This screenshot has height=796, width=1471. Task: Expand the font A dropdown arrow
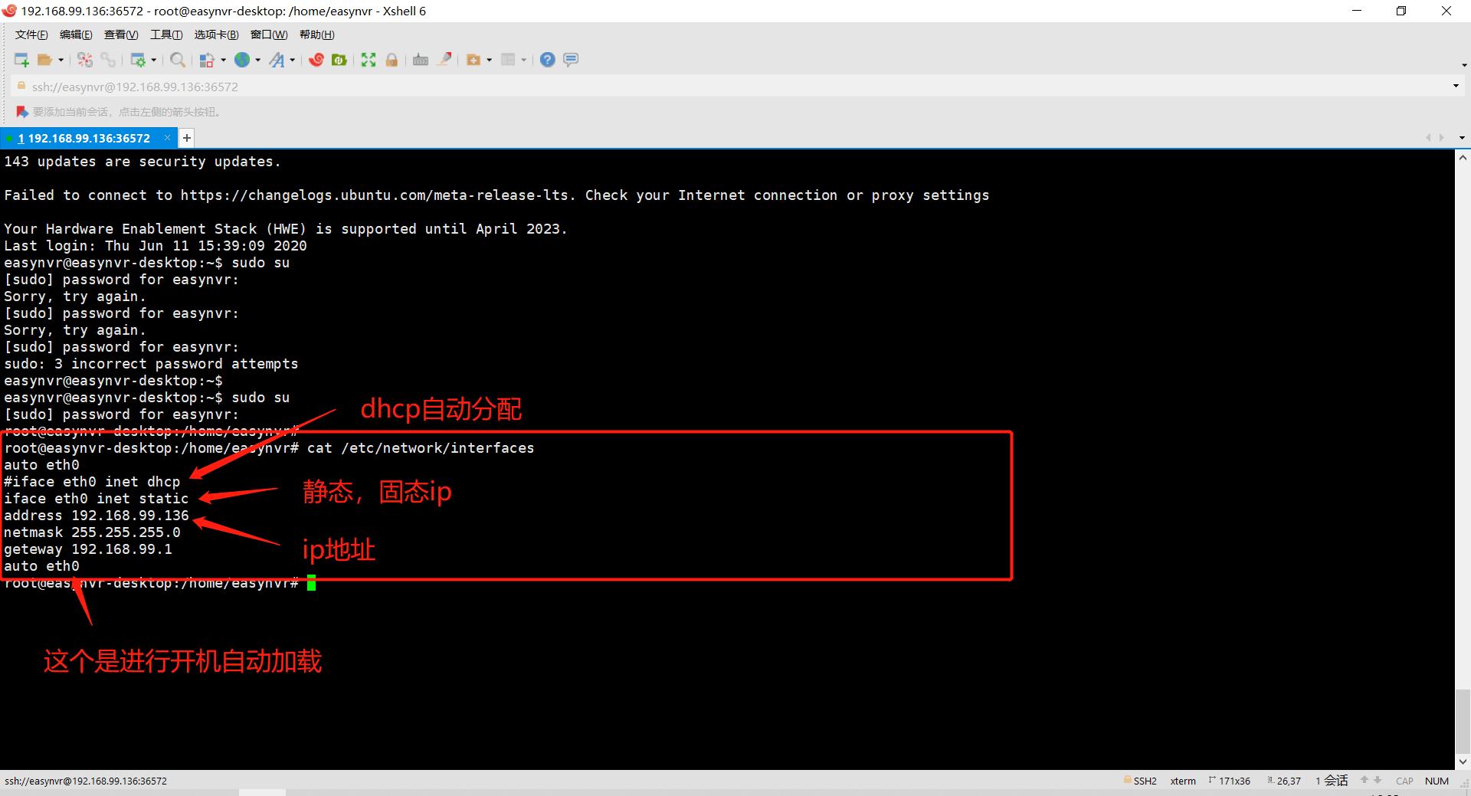pos(293,60)
